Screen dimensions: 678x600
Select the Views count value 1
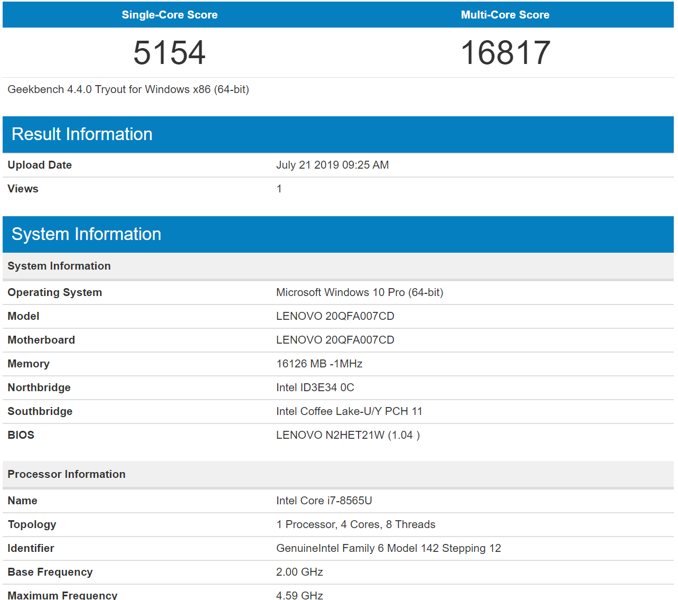coord(279,189)
